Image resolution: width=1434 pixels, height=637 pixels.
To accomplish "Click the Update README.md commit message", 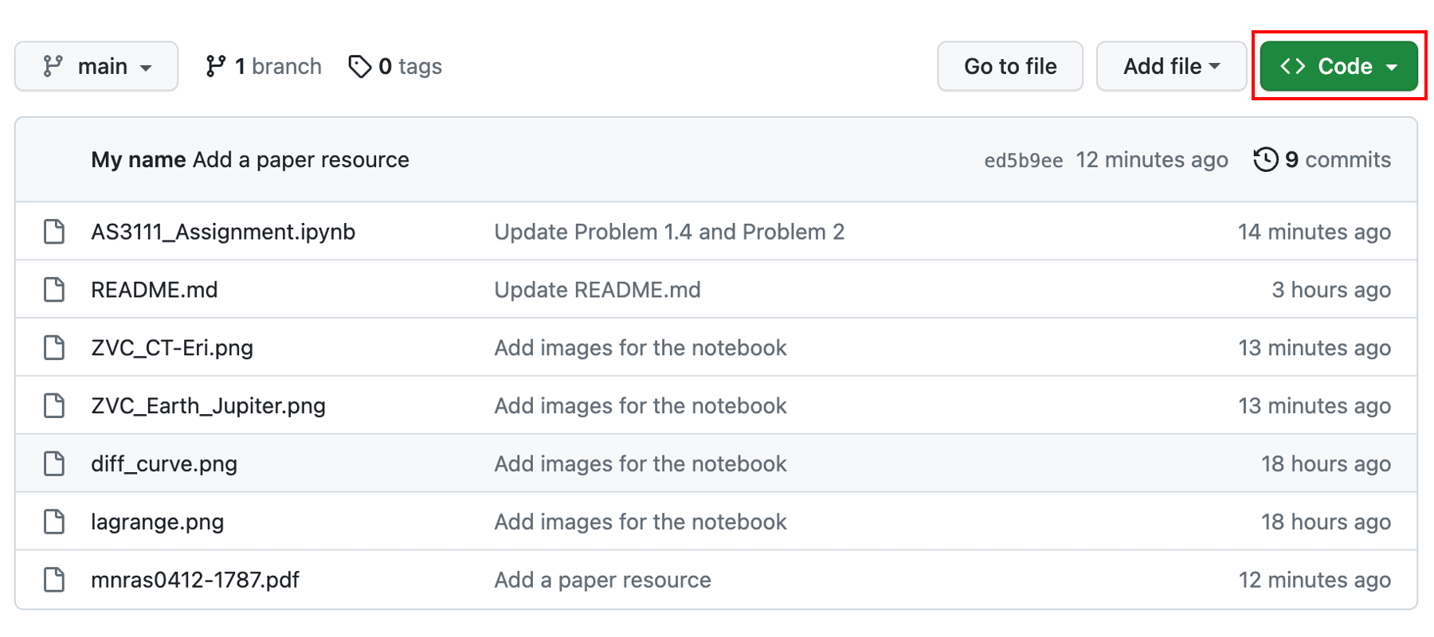I will tap(597, 289).
